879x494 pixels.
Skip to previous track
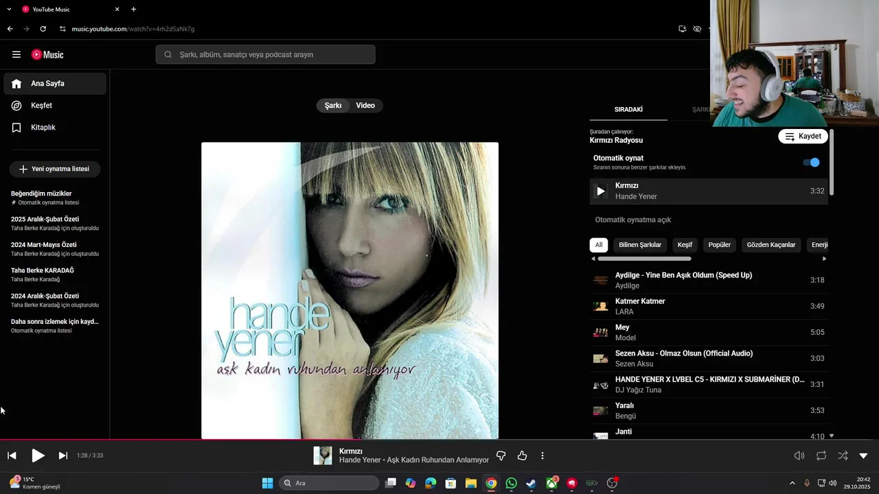point(12,456)
